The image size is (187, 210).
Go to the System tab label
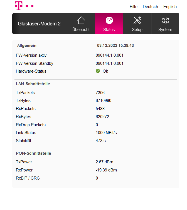[165, 30]
